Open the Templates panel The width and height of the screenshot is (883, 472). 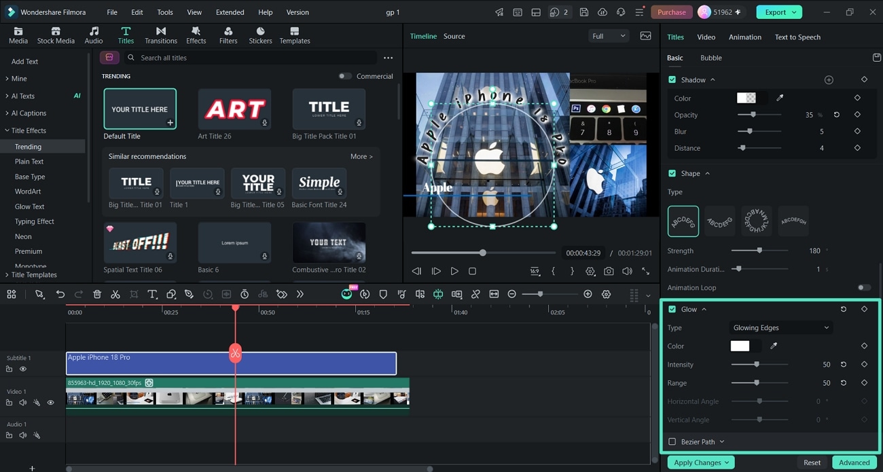tap(295, 35)
